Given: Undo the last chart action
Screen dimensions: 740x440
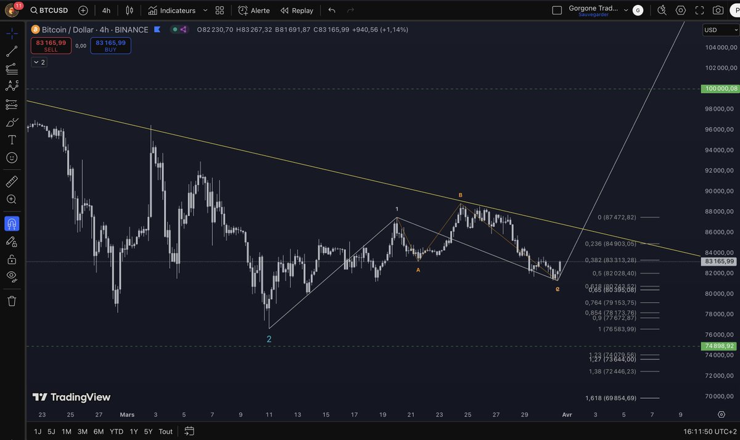Looking at the screenshot, I should point(332,10).
